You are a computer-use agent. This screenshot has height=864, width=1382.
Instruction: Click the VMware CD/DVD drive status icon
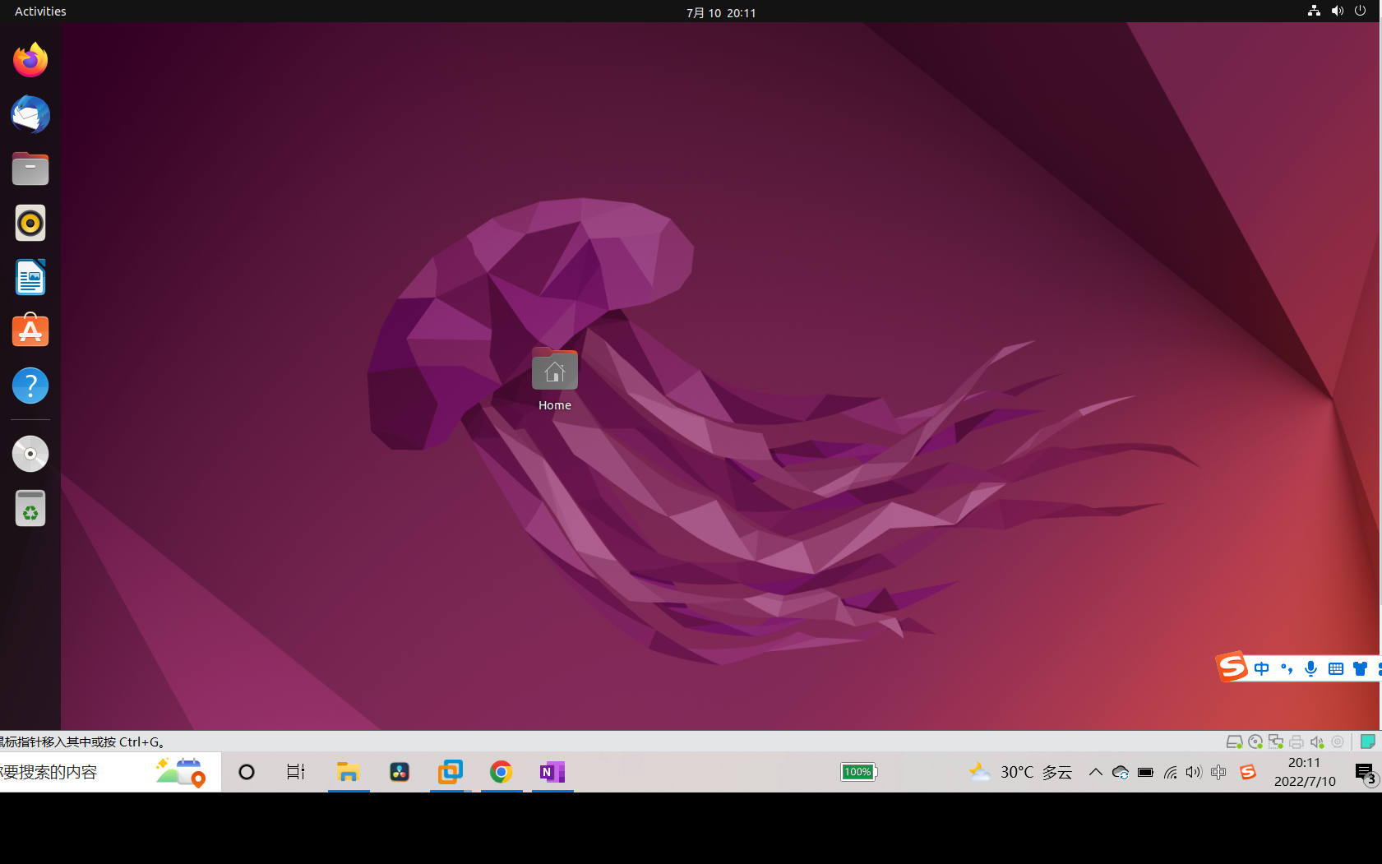(1255, 742)
